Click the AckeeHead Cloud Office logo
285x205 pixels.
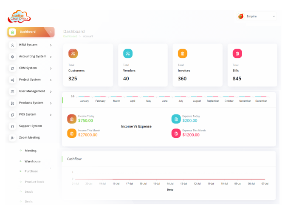(x=19, y=17)
